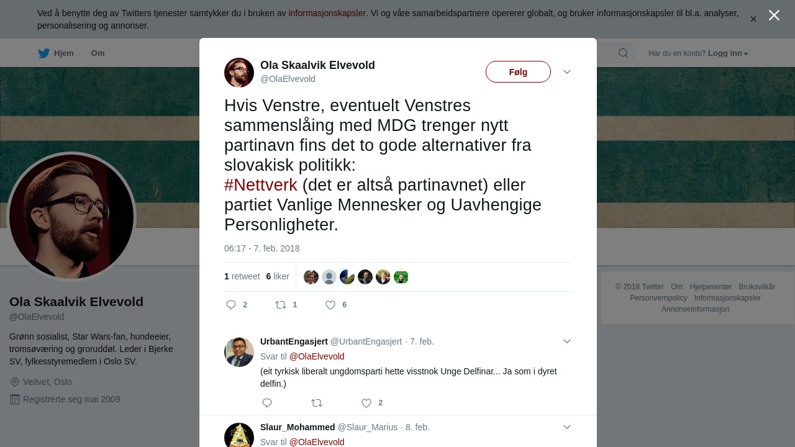
Task: Open the informasjonskapsler link in the cookie banner
Action: pyautogui.click(x=327, y=13)
